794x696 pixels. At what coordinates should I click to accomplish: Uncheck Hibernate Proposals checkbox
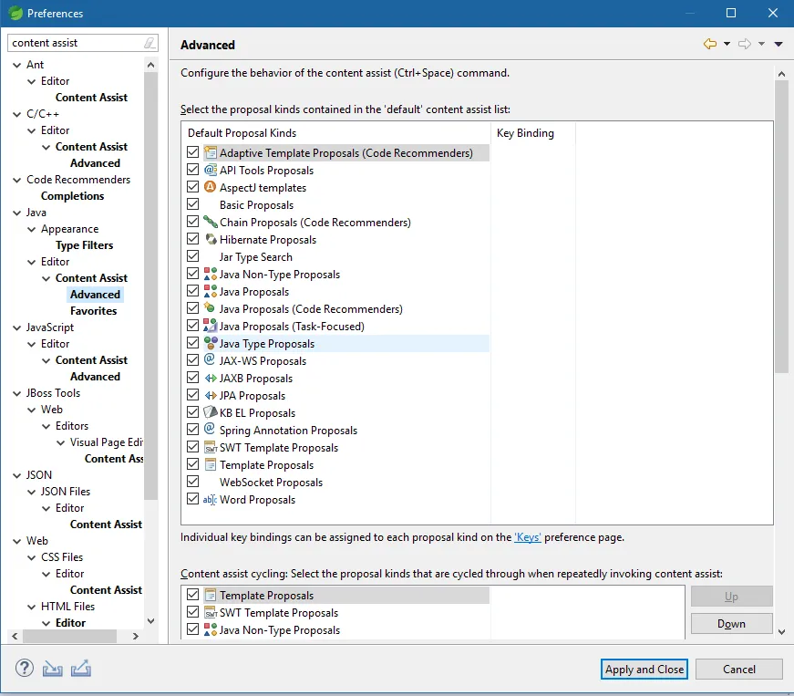click(x=192, y=239)
